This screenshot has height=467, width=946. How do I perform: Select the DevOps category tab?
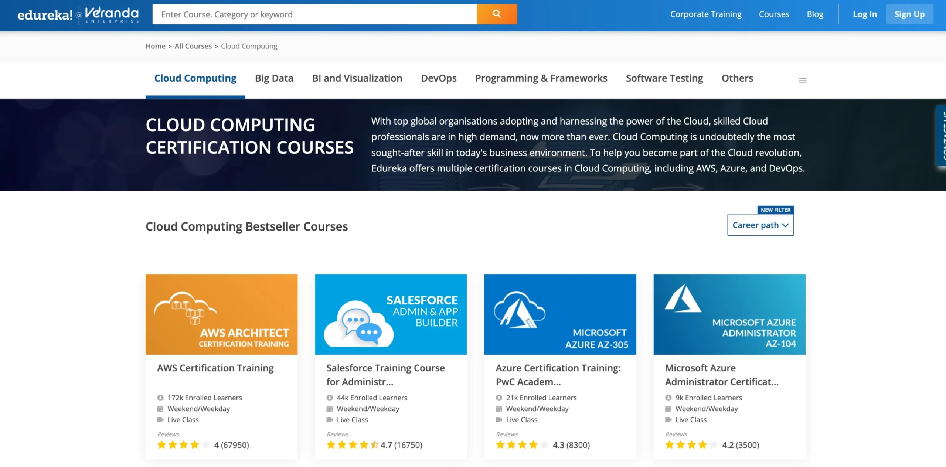[439, 78]
